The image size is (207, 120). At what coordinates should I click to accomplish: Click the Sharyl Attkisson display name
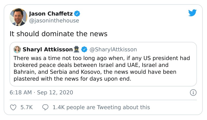(x=48, y=49)
